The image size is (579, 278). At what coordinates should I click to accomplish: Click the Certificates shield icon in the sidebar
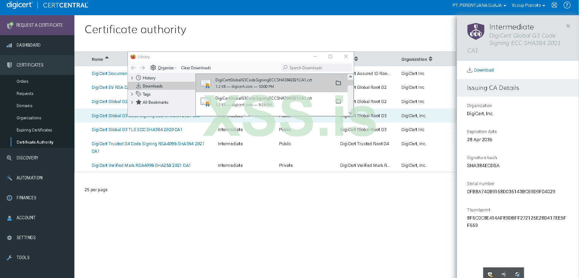(9, 65)
